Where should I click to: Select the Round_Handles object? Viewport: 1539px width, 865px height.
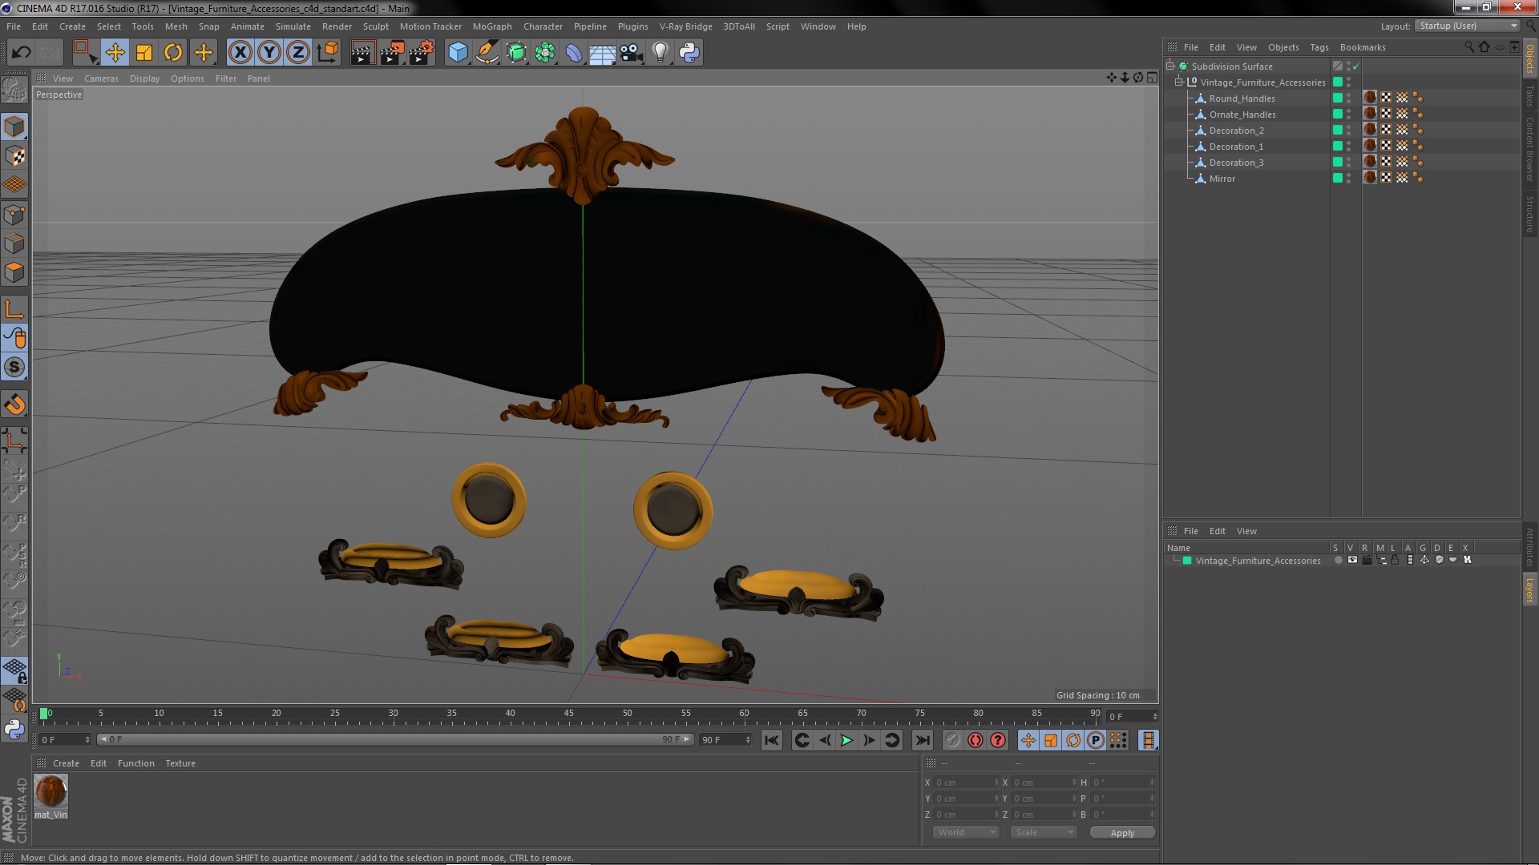(x=1242, y=99)
